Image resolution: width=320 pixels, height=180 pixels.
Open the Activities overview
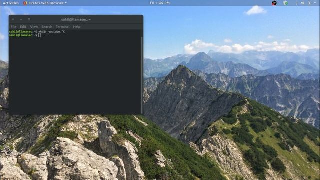point(11,3)
